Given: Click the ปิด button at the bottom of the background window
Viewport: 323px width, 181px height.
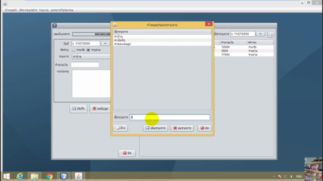Looking at the screenshot, I should pos(127,153).
